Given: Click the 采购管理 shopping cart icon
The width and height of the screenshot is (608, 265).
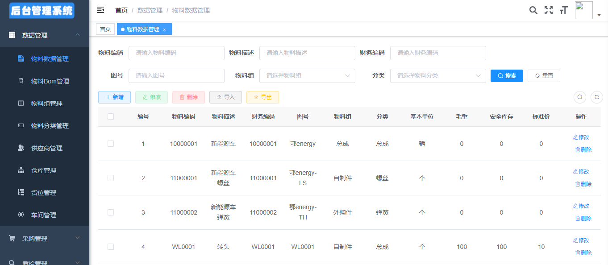Looking at the screenshot, I should point(12,238).
